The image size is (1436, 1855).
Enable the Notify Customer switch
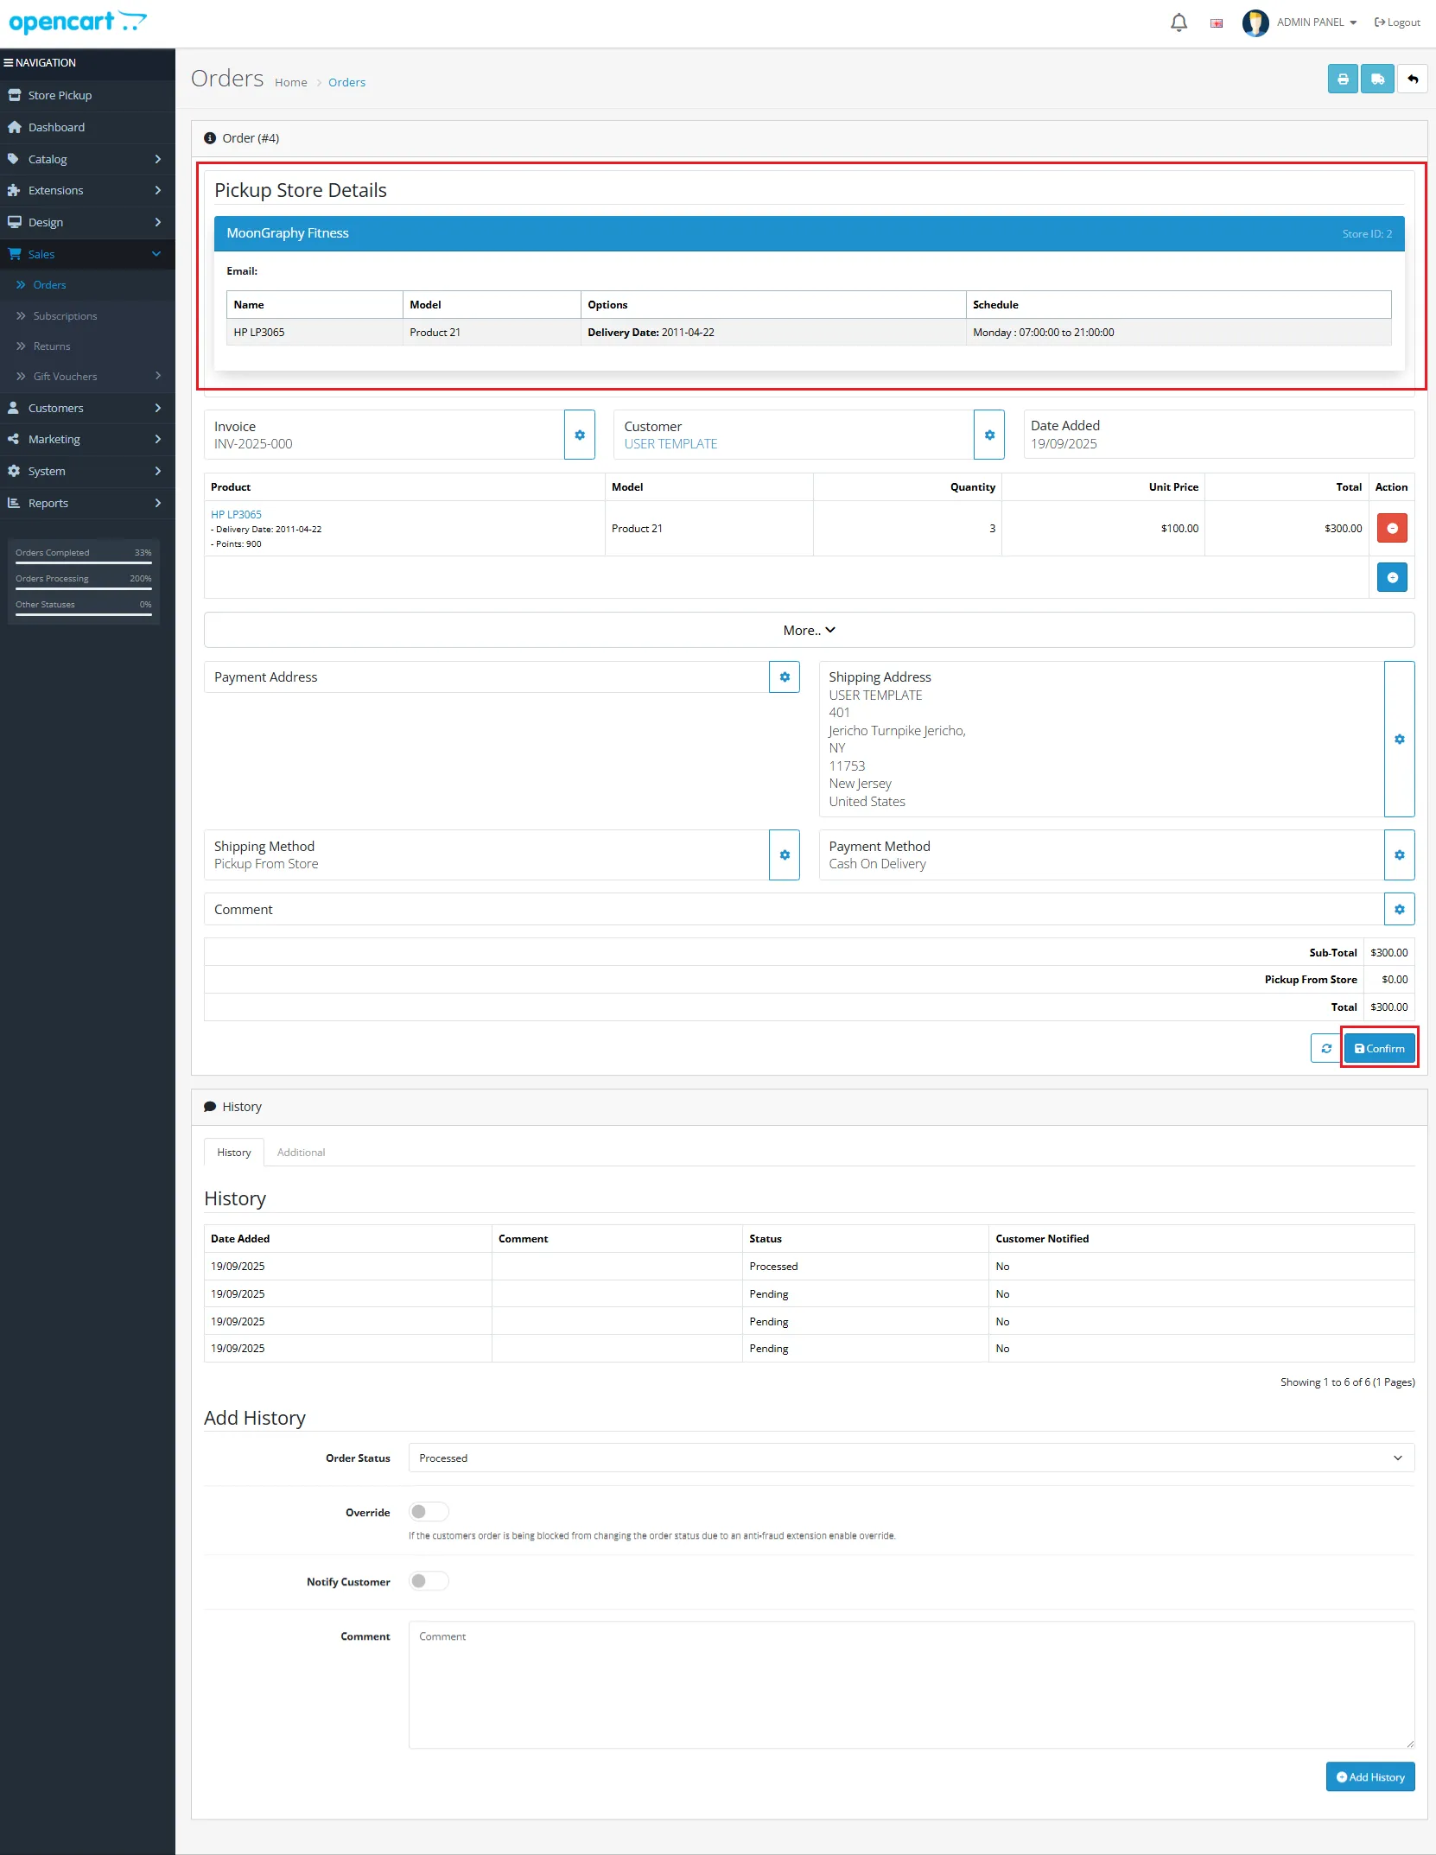point(429,1581)
